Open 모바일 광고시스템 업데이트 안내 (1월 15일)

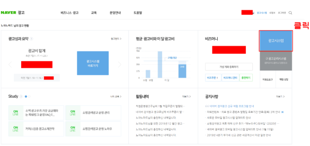click(240, 130)
